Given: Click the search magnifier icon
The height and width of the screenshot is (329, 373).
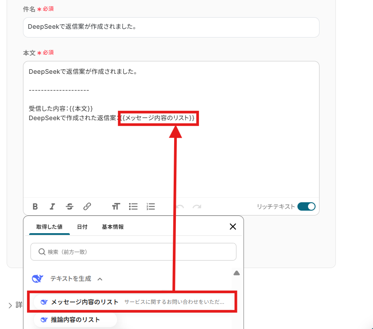Looking at the screenshot, I should tap(42, 252).
